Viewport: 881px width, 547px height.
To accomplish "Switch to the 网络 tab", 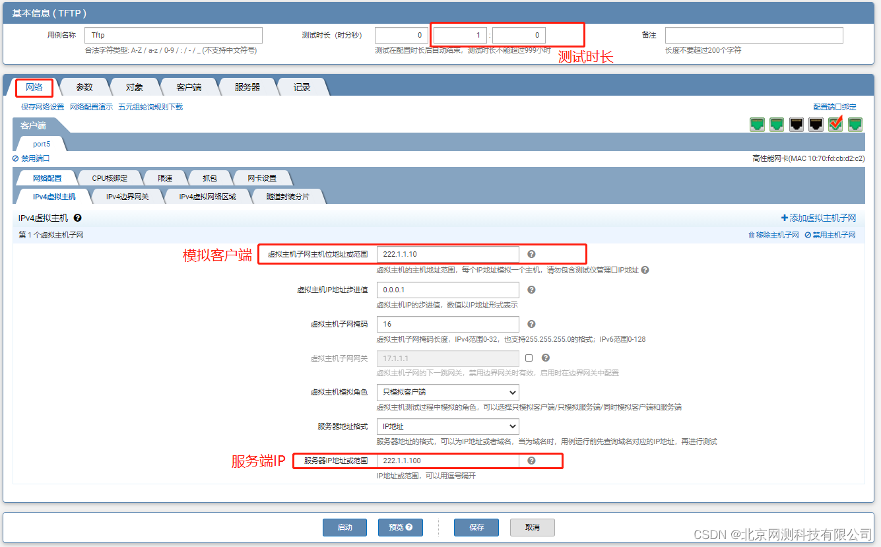I will tap(34, 87).
